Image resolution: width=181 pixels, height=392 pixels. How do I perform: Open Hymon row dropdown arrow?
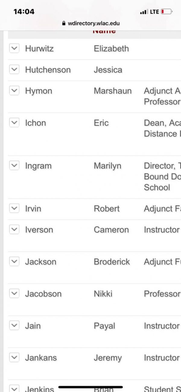(14, 91)
